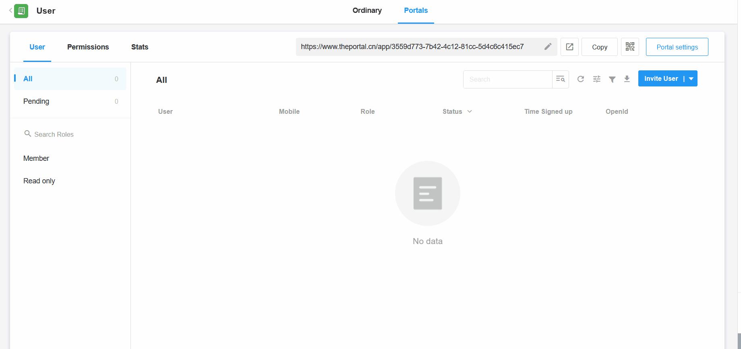Click the pencil icon to edit portal URL
The image size is (741, 349).
[x=548, y=47]
